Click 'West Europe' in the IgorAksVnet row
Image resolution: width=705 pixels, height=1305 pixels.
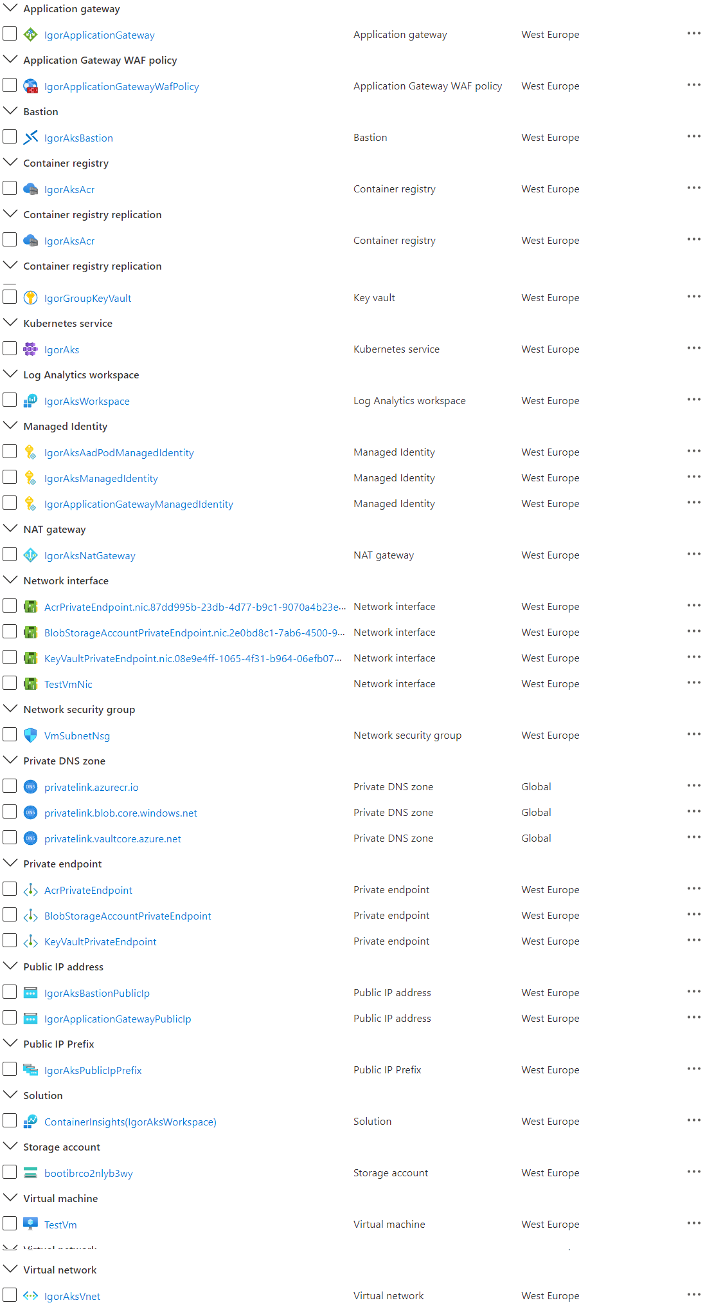click(x=550, y=1295)
